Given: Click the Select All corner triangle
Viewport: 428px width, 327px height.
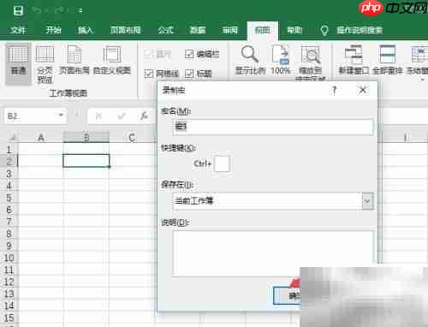Looking at the screenshot, I should click(12, 138).
